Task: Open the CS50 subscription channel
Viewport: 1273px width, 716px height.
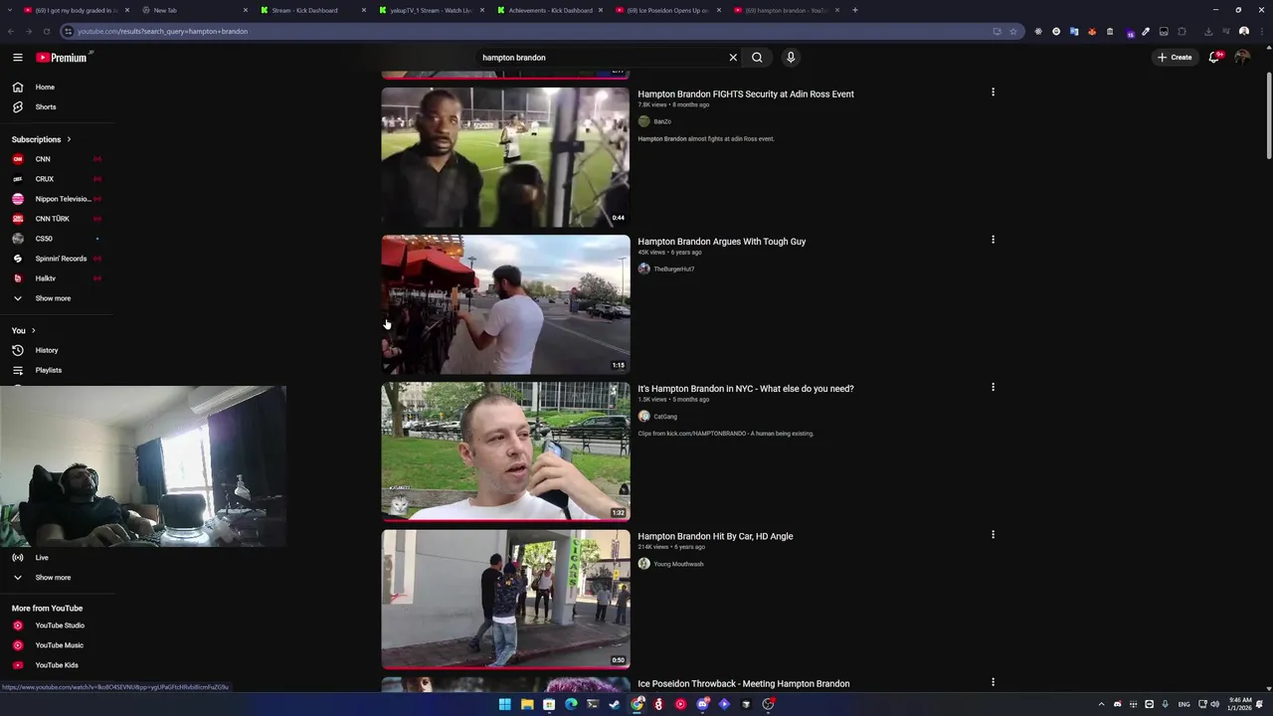Action: (x=58, y=239)
